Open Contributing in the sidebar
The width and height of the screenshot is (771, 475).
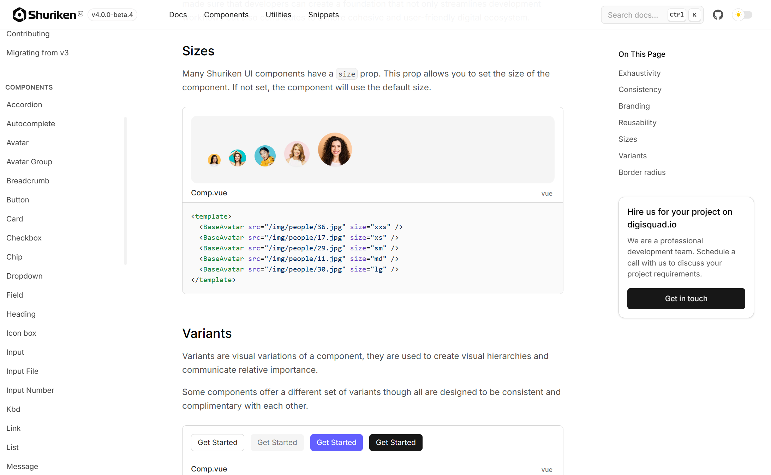(x=28, y=34)
